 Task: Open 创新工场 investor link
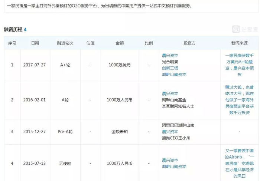170,68
